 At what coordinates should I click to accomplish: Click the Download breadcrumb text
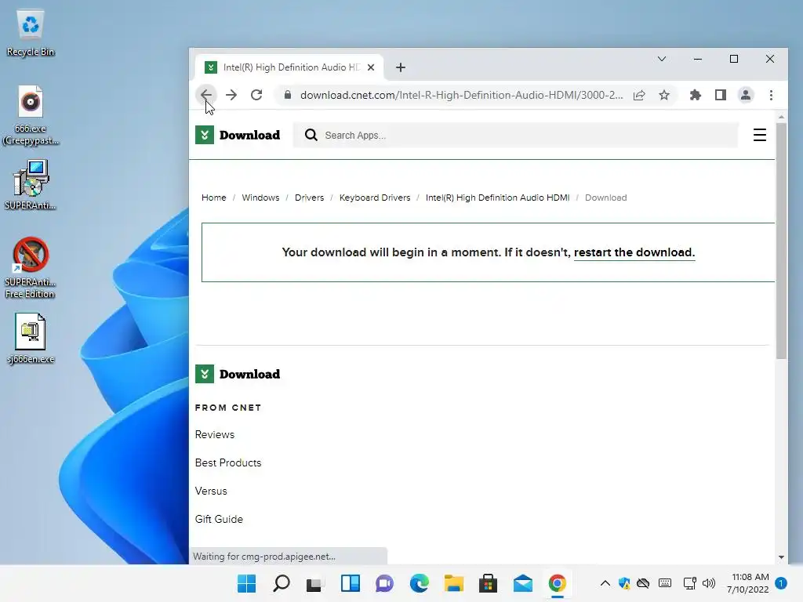pyautogui.click(x=606, y=198)
